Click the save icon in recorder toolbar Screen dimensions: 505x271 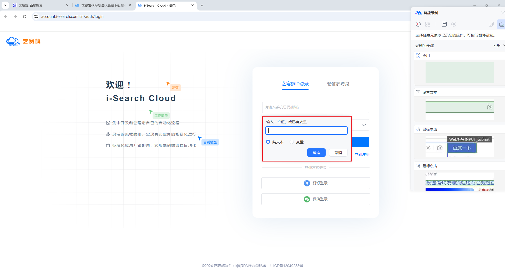(444, 24)
